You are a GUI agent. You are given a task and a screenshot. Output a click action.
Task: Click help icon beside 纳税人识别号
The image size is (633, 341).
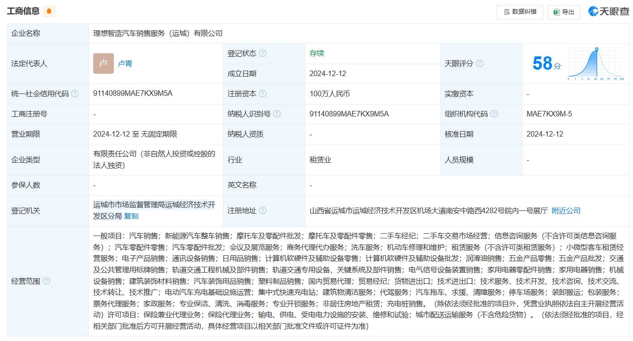(277, 114)
